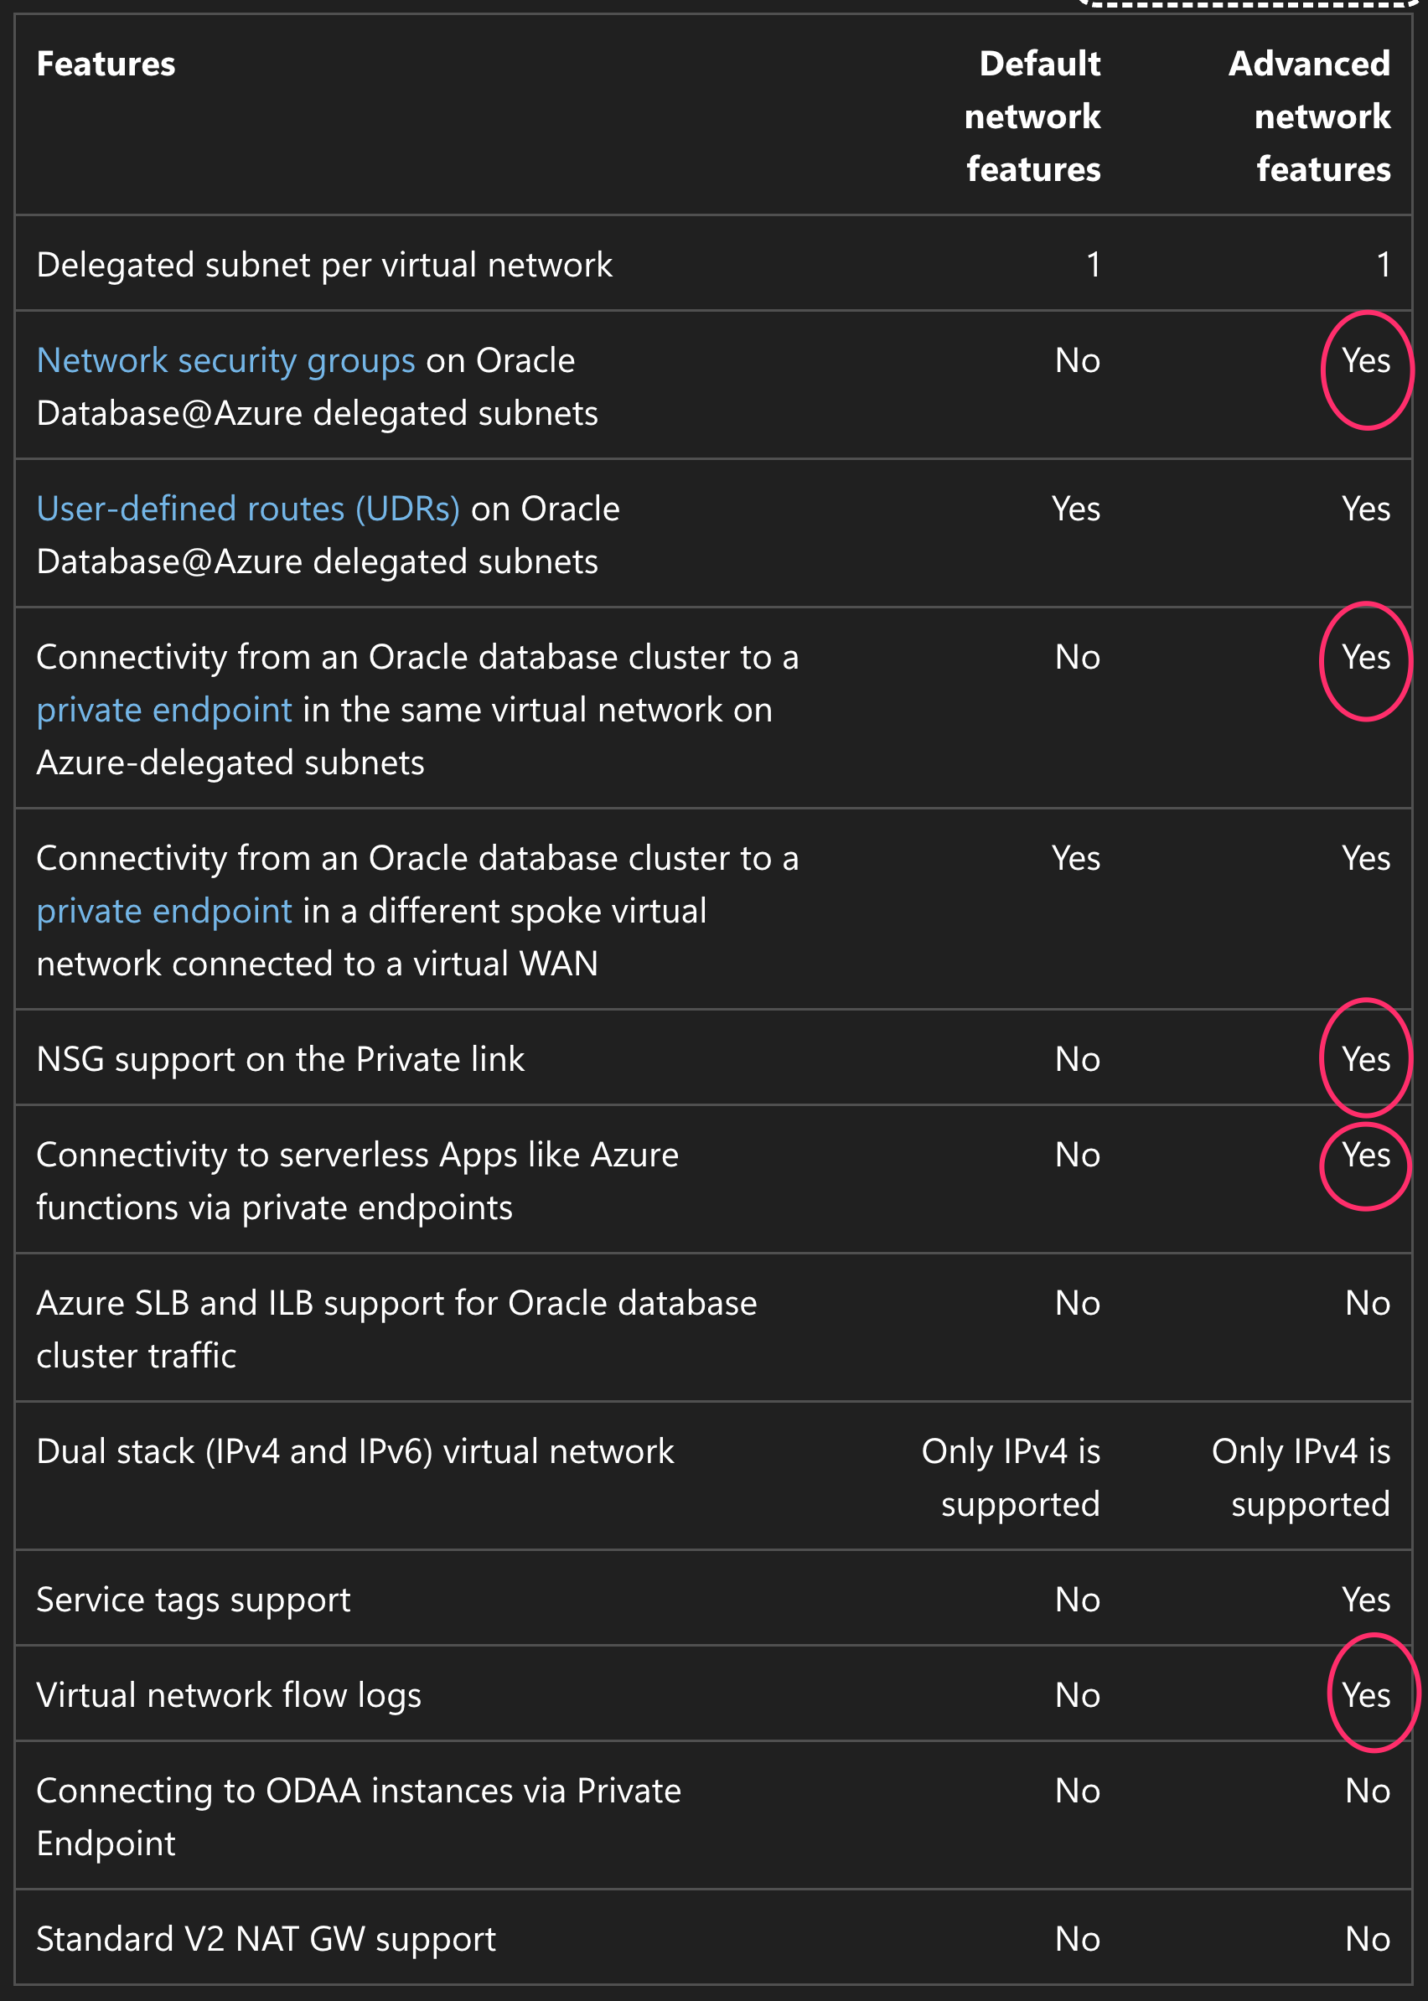Open 'private endpoint' link in virtual WAN row
Screen dimensions: 1428x2001
(163, 912)
